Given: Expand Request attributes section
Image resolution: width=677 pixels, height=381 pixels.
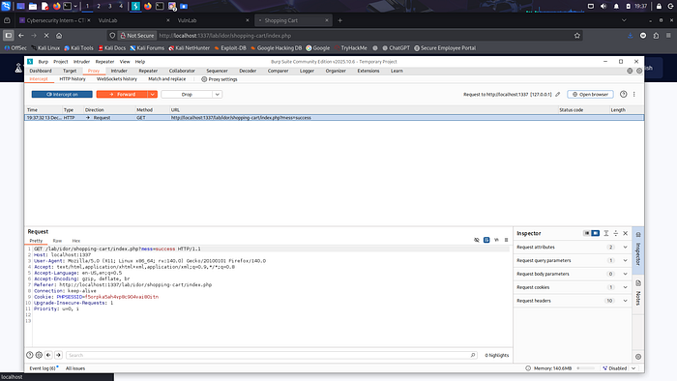Looking at the screenshot, I should point(573,248).
